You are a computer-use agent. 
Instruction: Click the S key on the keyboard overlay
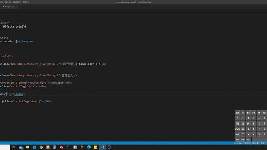click(x=248, y=129)
